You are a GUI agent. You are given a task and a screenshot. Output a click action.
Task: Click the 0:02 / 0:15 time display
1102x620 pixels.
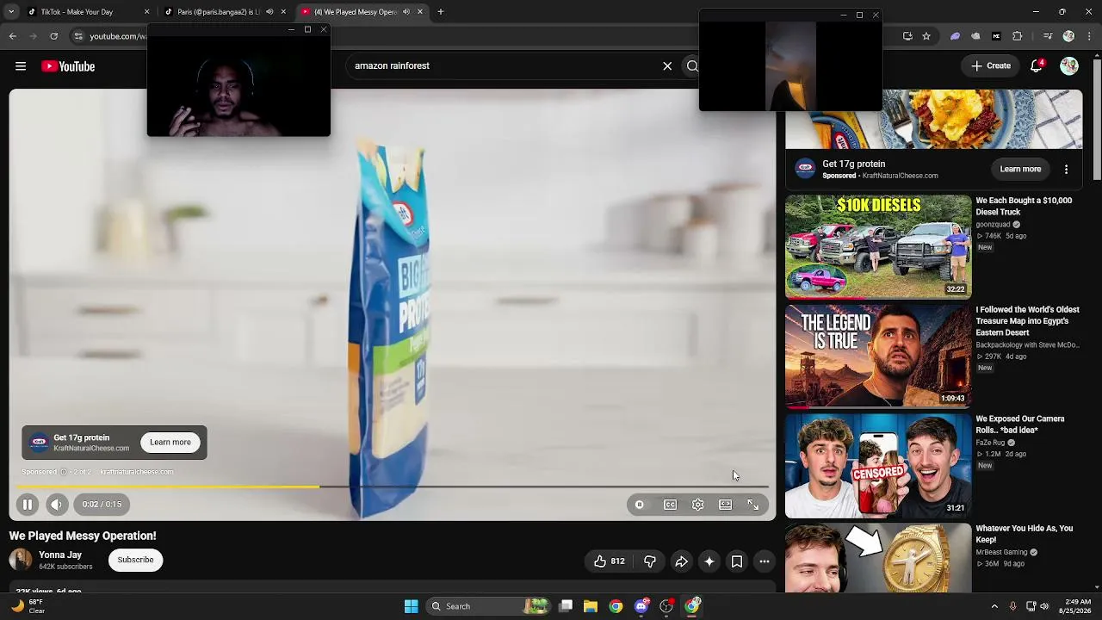(x=102, y=505)
